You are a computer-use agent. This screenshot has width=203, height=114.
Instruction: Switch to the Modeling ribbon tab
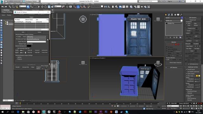pos(6,10)
